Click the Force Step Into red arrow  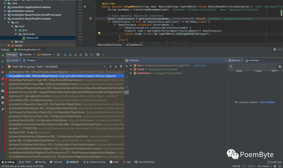pos(75,55)
